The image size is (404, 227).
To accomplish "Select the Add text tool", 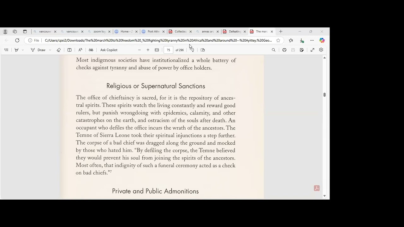I will tap(69, 50).
